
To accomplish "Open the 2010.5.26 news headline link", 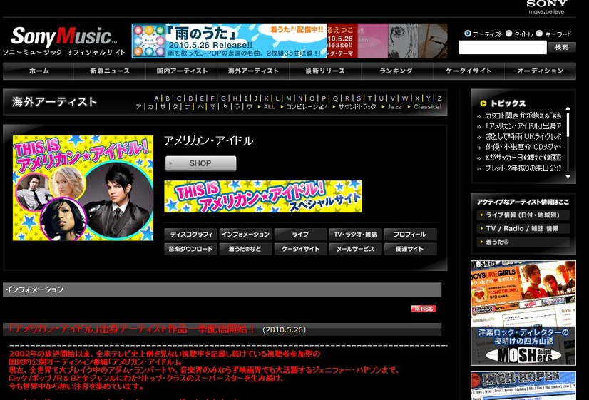I will [131, 329].
